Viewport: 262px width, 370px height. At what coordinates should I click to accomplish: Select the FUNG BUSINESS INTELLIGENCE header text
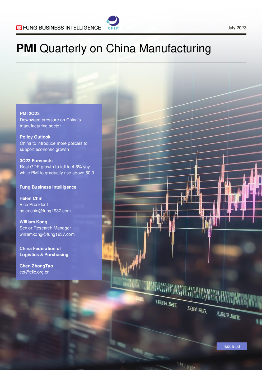pyautogui.click(x=62, y=28)
